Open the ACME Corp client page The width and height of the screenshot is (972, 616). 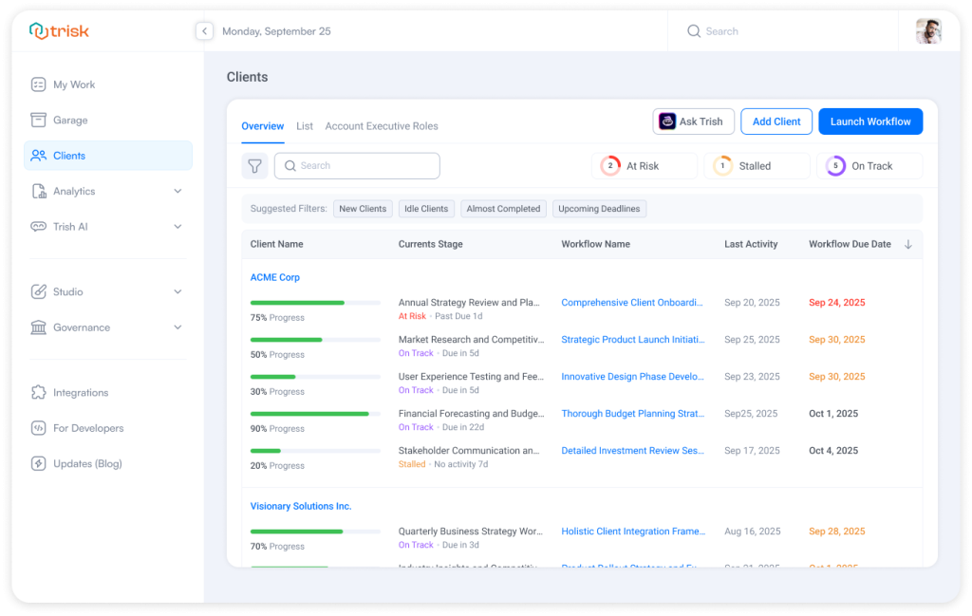point(275,277)
